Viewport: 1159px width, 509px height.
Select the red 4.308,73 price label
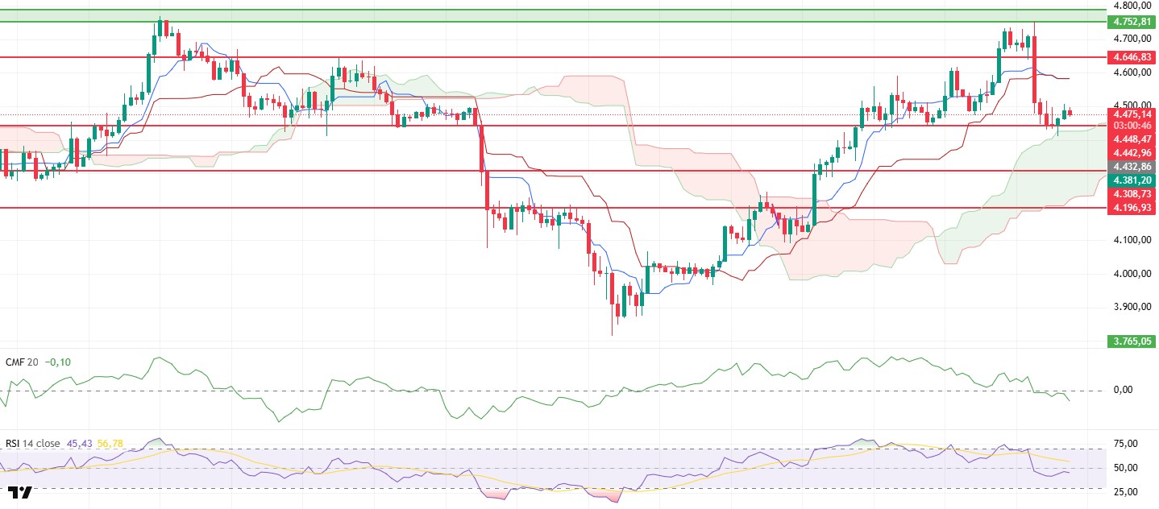coord(1132,194)
